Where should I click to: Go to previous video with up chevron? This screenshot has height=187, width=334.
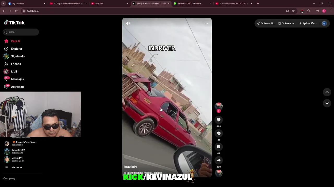(327, 92)
